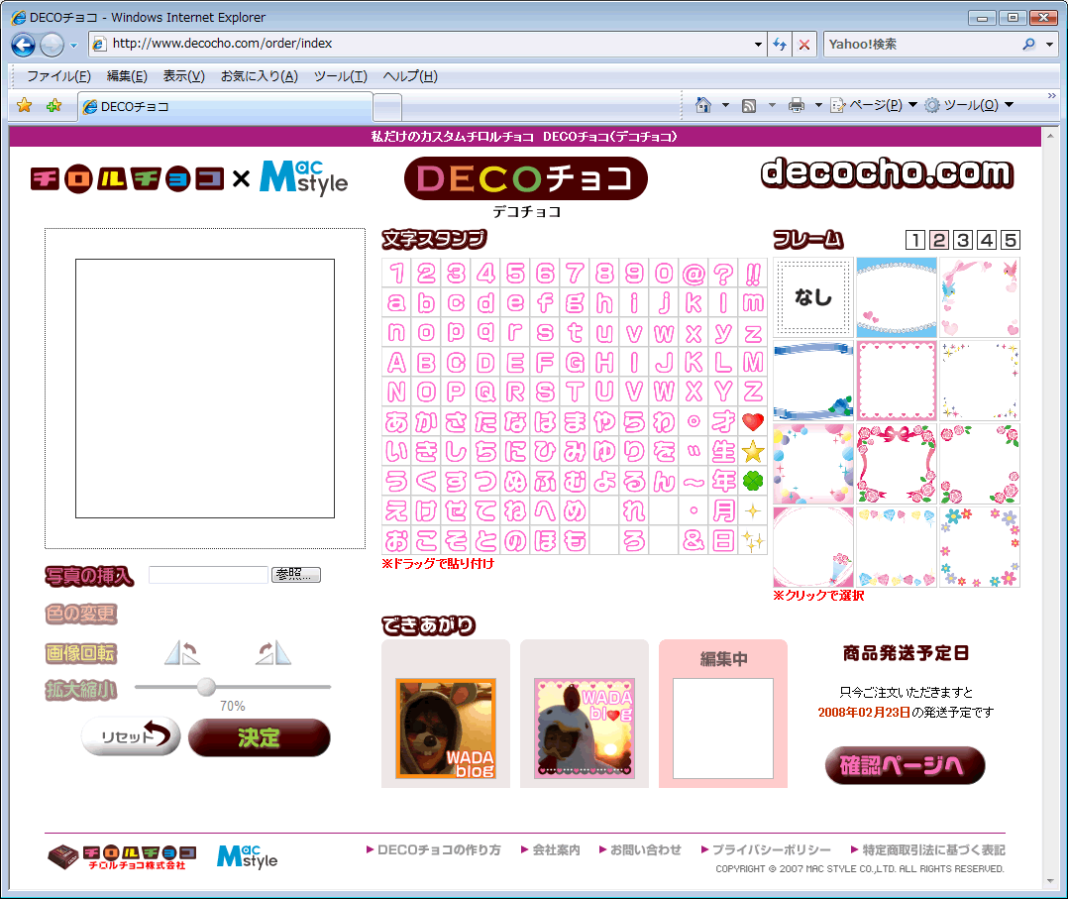Expand the ツール(O) toolbar dropdown
Screen dimensions: 1068x899
[969, 105]
